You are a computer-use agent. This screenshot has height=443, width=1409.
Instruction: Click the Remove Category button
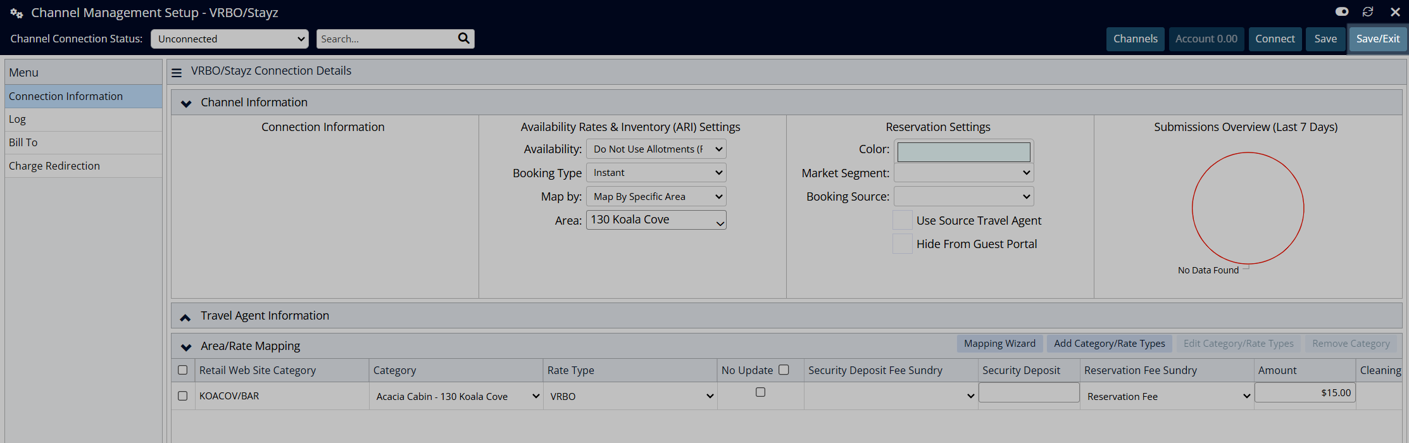tap(1351, 344)
